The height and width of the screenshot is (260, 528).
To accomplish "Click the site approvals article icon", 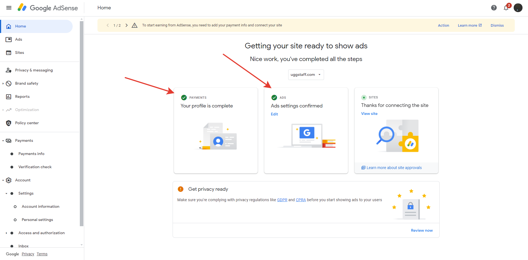I will (363, 168).
